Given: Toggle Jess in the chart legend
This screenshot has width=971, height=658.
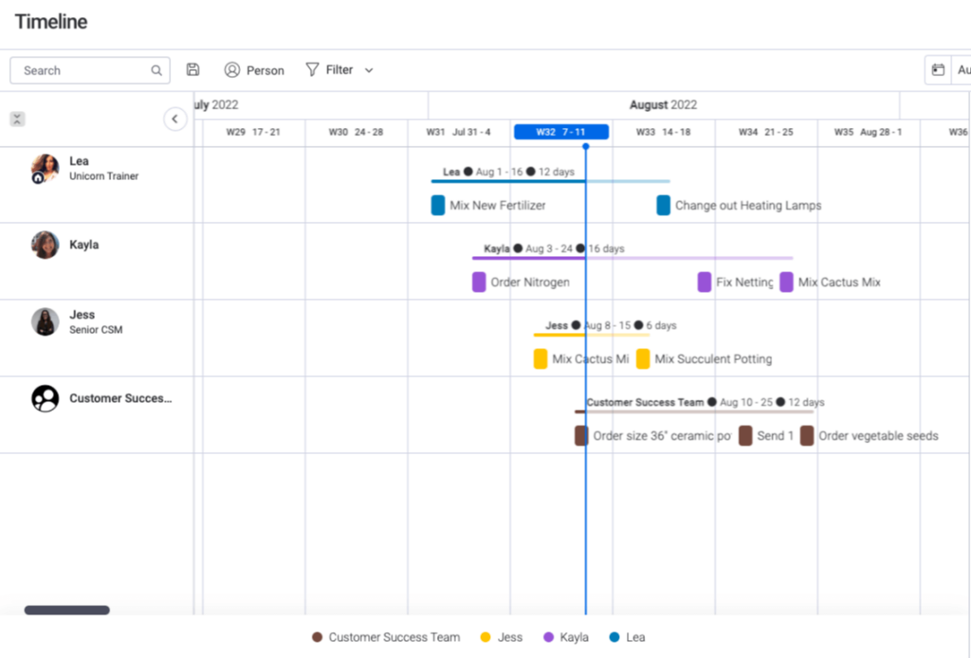Looking at the screenshot, I should 502,637.
